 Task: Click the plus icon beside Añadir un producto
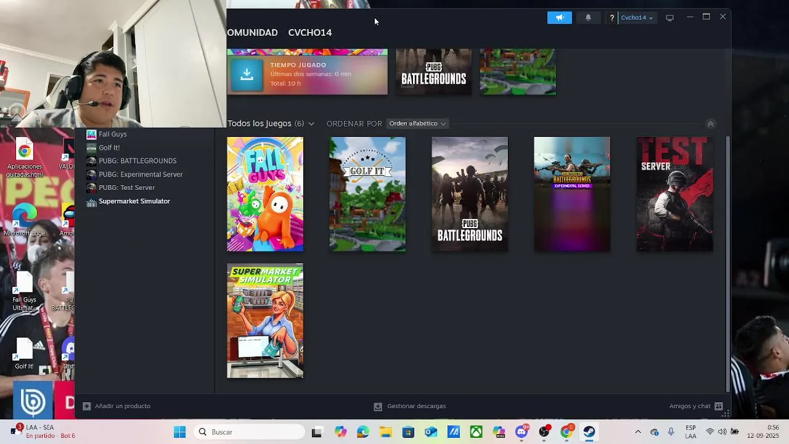(x=87, y=406)
